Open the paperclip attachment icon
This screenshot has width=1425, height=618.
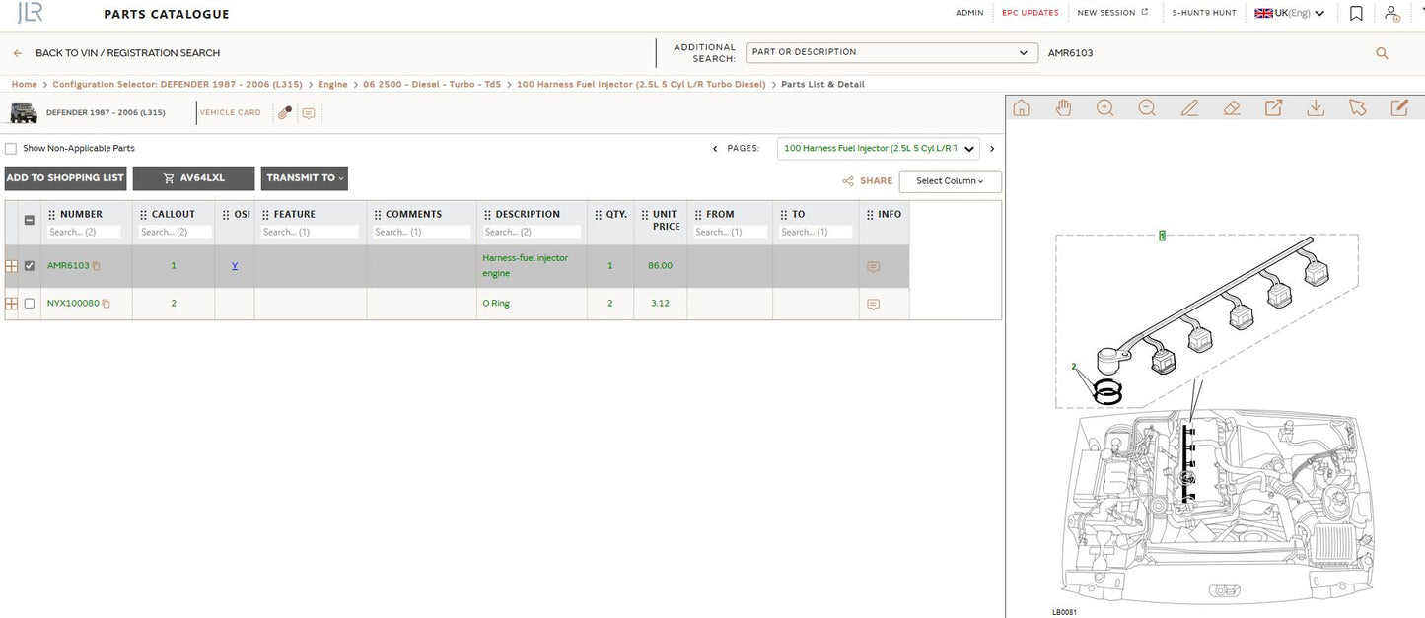point(284,113)
